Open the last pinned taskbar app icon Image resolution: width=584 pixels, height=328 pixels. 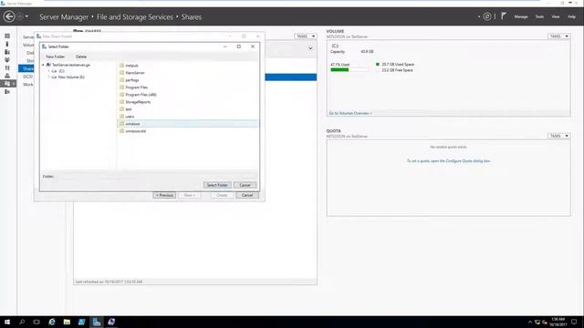click(x=111, y=322)
